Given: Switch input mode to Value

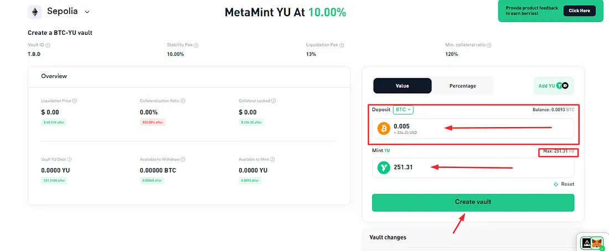Looking at the screenshot, I should (402, 86).
